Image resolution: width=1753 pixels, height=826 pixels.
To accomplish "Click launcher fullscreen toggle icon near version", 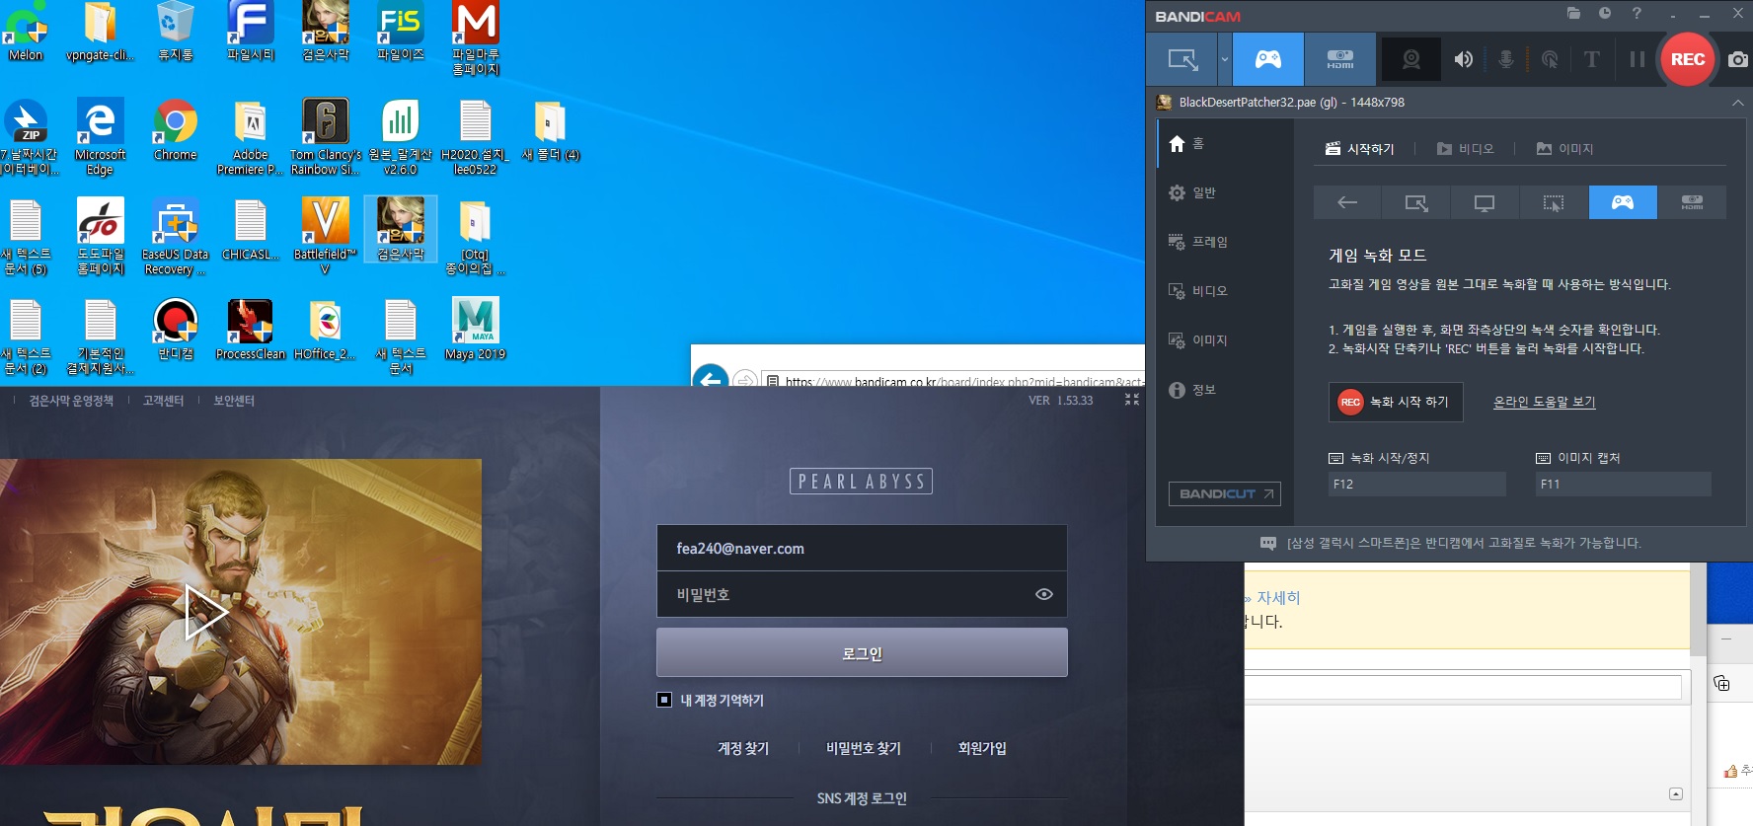I will [x=1132, y=400].
